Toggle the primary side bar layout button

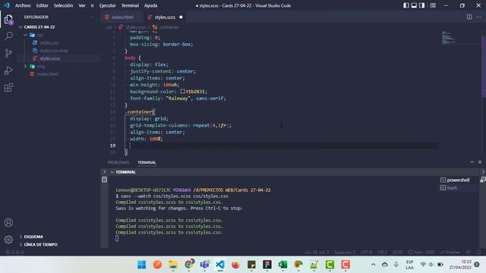tap(406, 5)
